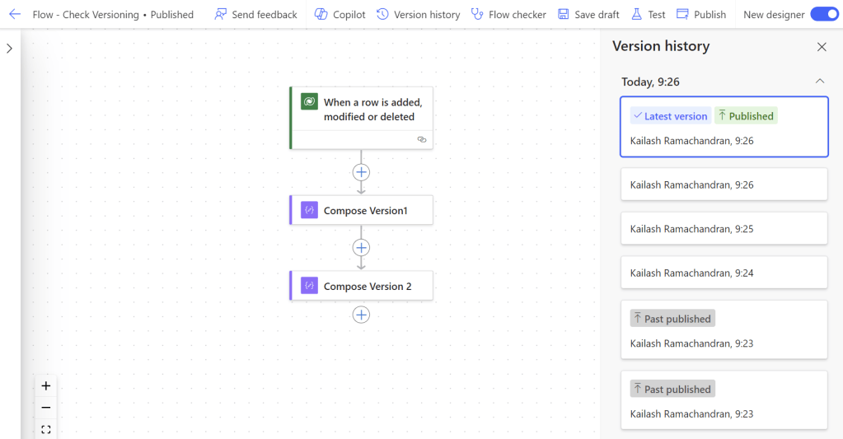Click the Flow checker stethoscope icon
The height and width of the screenshot is (439, 843).
(x=477, y=14)
